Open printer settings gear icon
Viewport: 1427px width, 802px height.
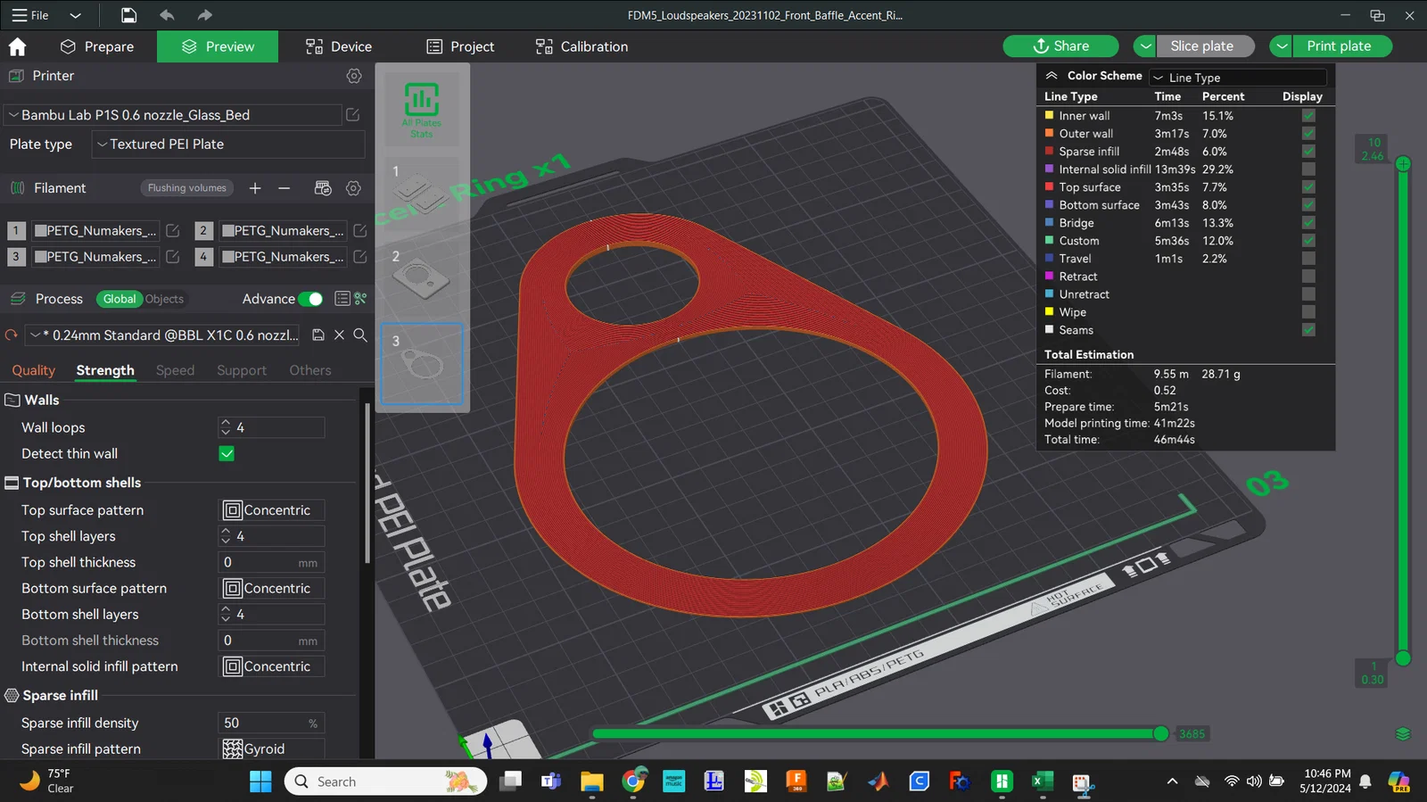354,76
